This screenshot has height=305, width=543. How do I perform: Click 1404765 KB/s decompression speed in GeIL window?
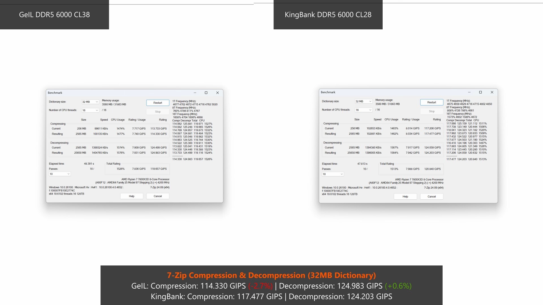[100, 153]
